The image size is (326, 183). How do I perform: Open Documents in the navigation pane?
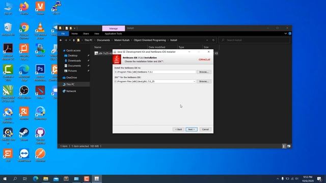(x=74, y=66)
